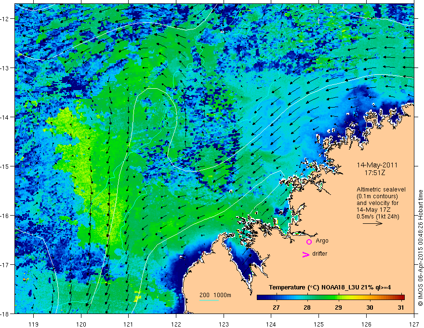Click latitude axis label -15
The height and width of the screenshot is (328, 424).
(x=5, y=166)
